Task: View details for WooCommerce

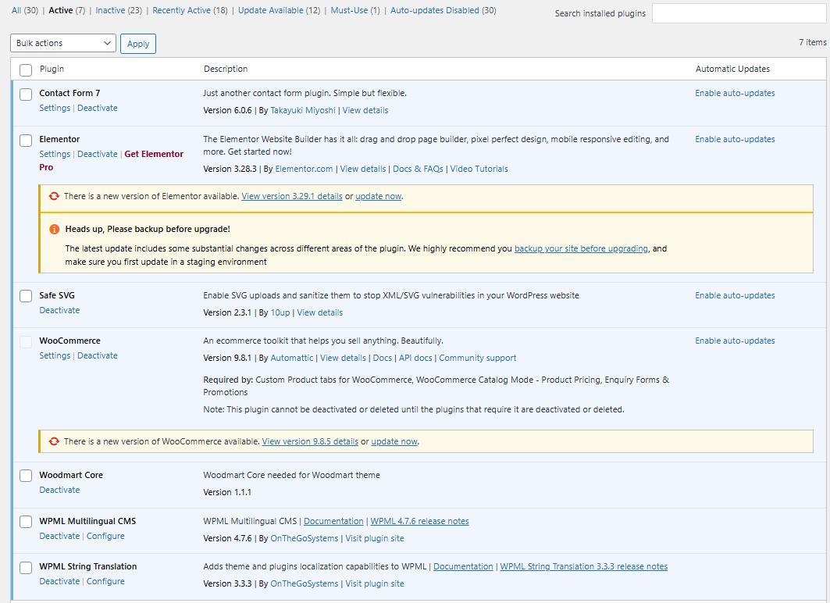Action: coord(343,358)
